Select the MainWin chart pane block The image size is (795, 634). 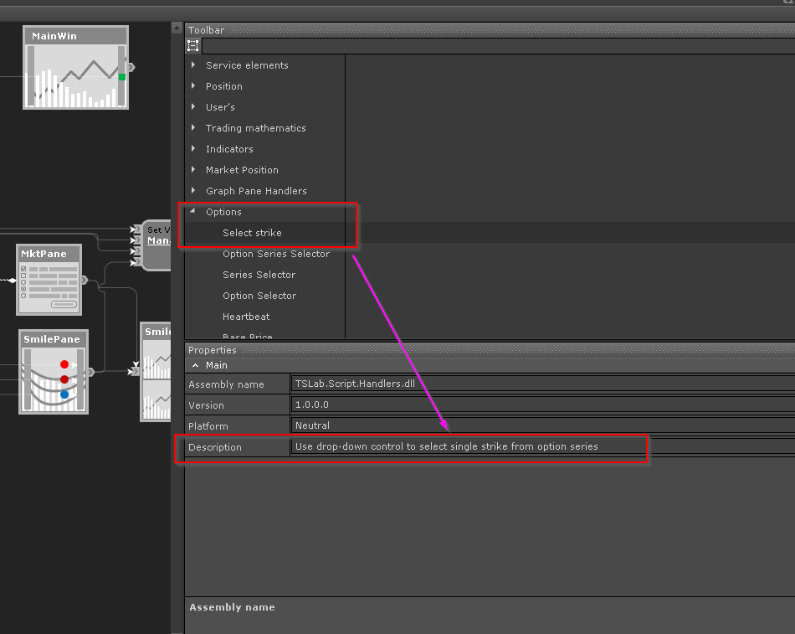(x=75, y=68)
